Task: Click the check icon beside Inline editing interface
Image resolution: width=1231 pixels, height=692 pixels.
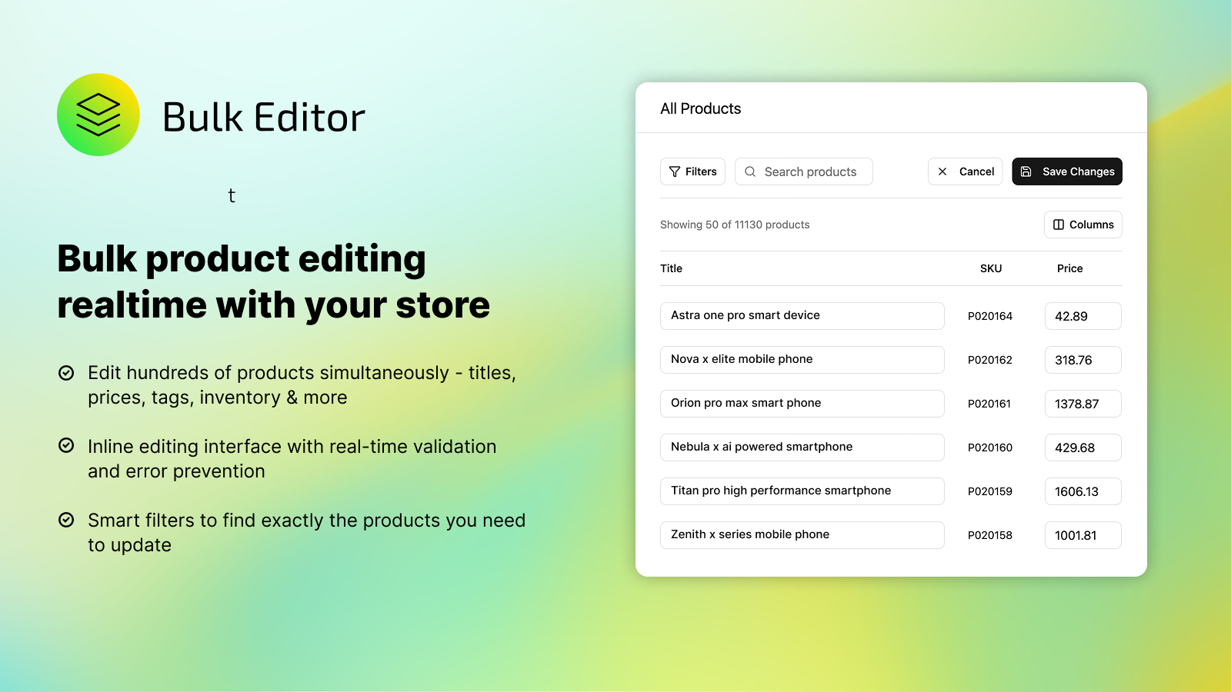Action: pyautogui.click(x=67, y=446)
